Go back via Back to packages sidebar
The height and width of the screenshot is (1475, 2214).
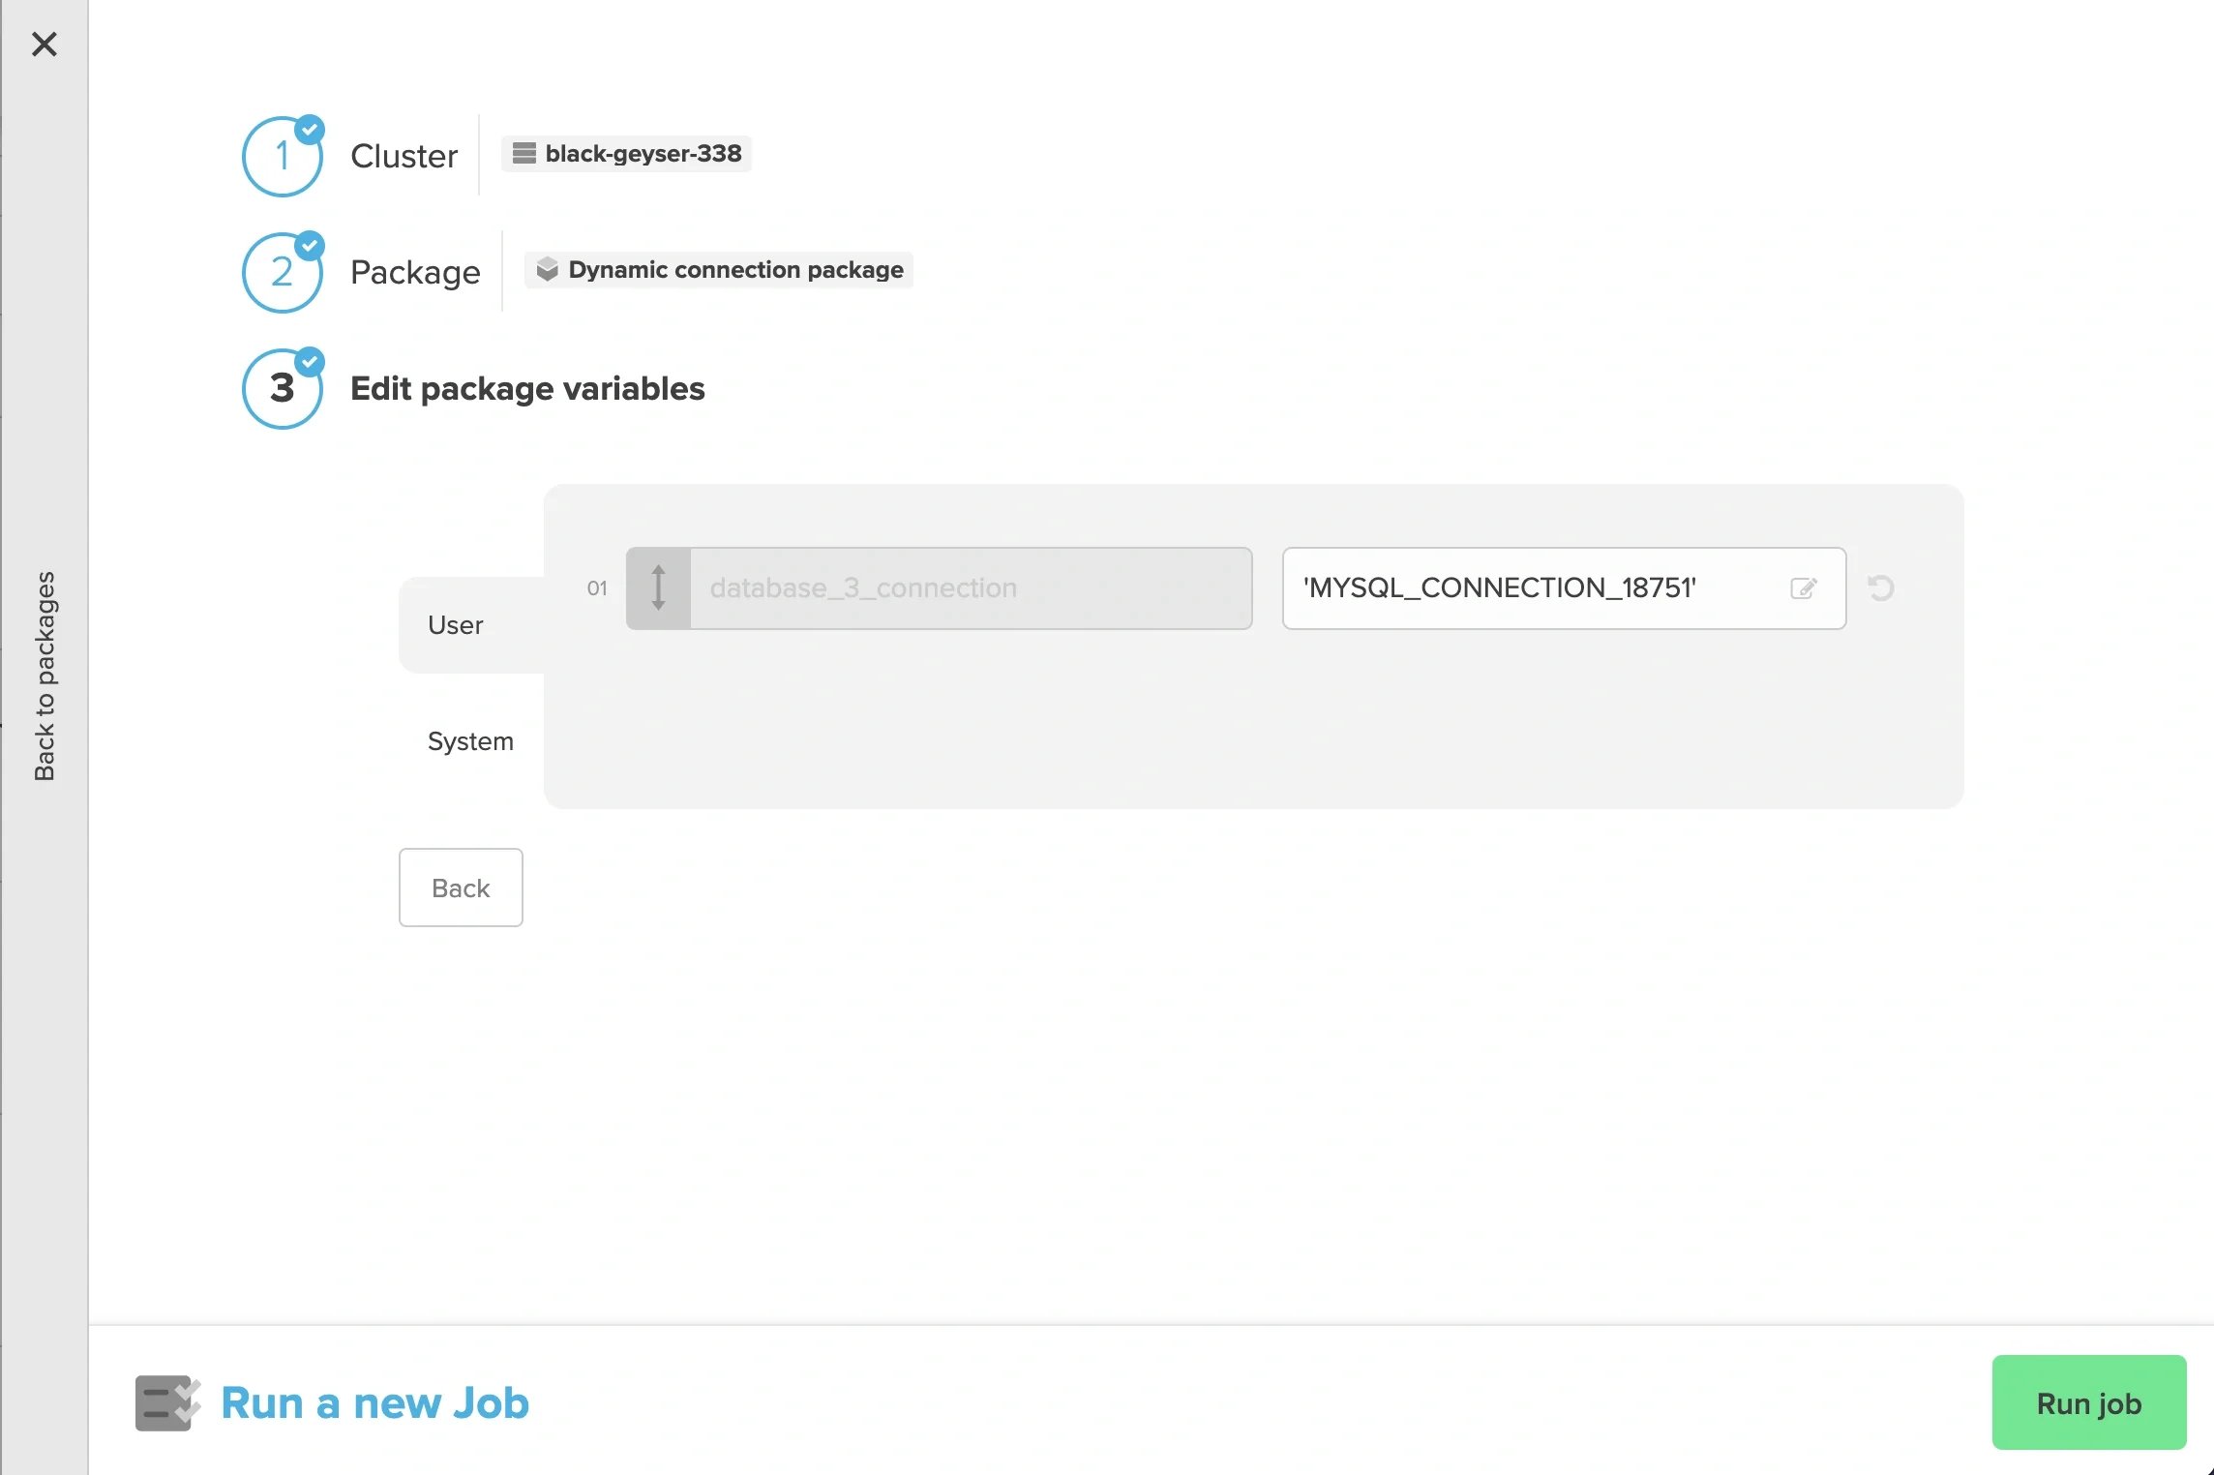click(45, 676)
